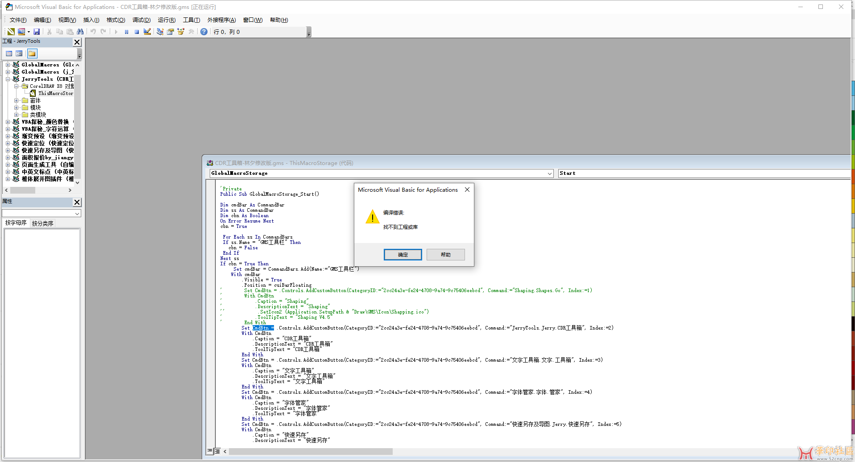Click Full Module View button in code window
This screenshot has height=462, width=855.
[217, 451]
